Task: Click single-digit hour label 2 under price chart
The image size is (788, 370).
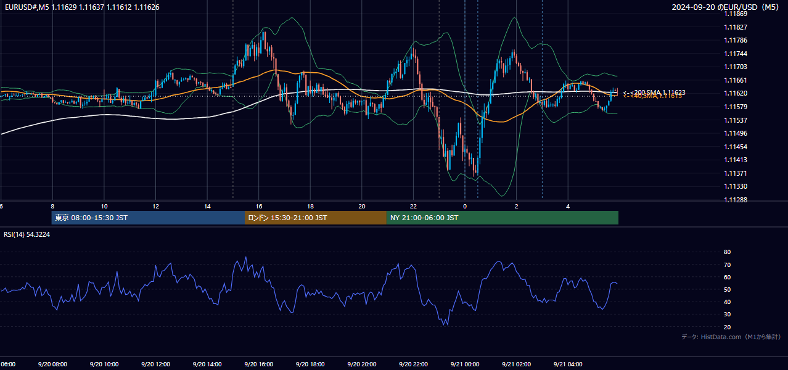Action: (x=517, y=206)
